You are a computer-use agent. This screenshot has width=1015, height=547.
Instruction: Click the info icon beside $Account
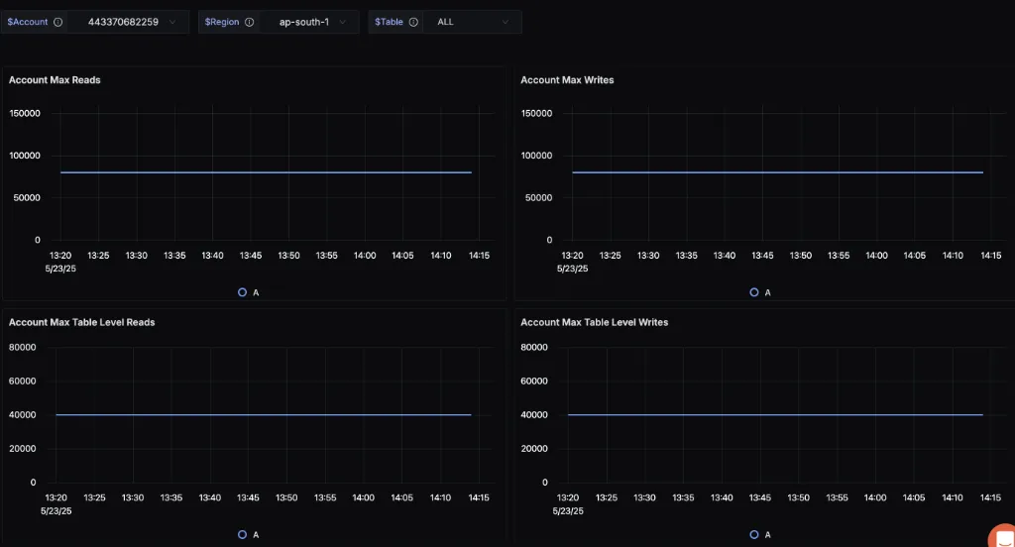point(57,22)
